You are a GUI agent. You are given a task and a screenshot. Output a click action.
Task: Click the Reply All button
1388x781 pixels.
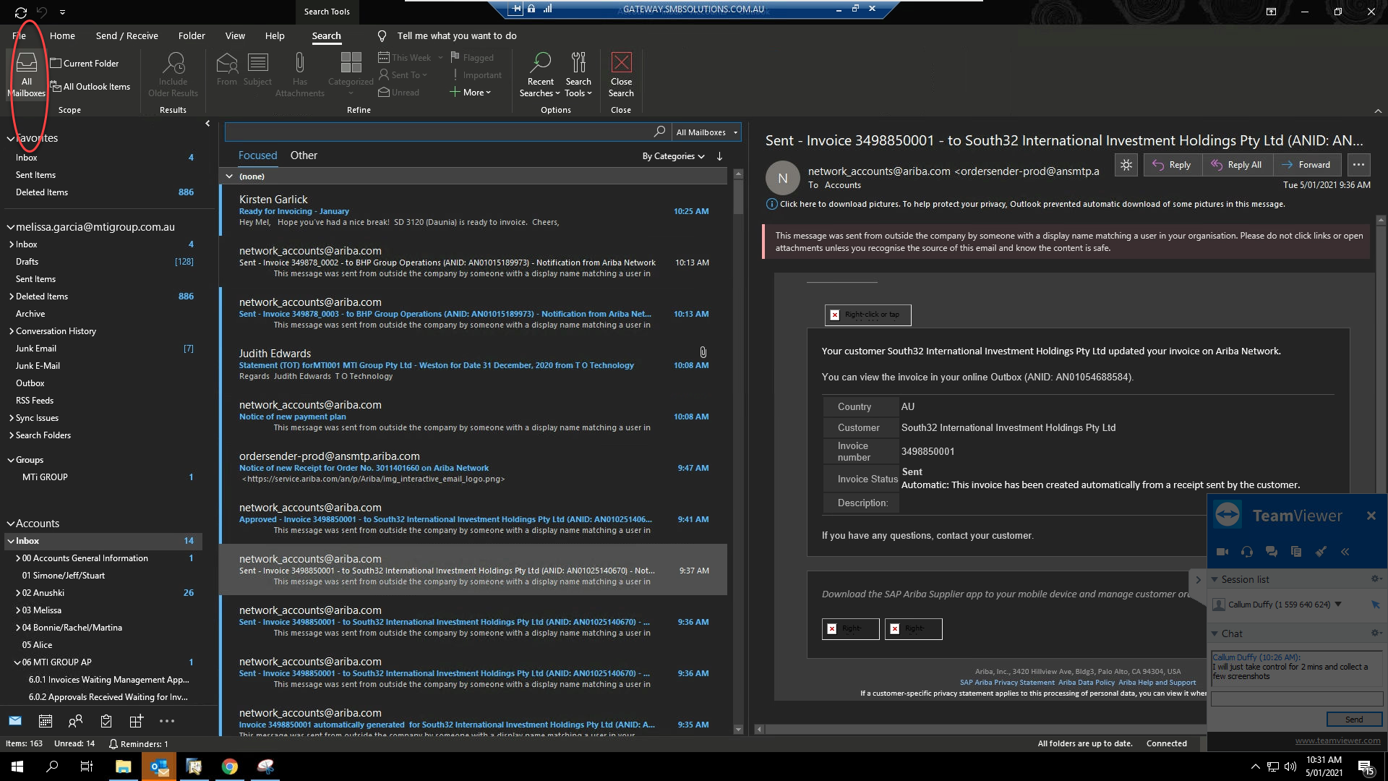coord(1237,165)
